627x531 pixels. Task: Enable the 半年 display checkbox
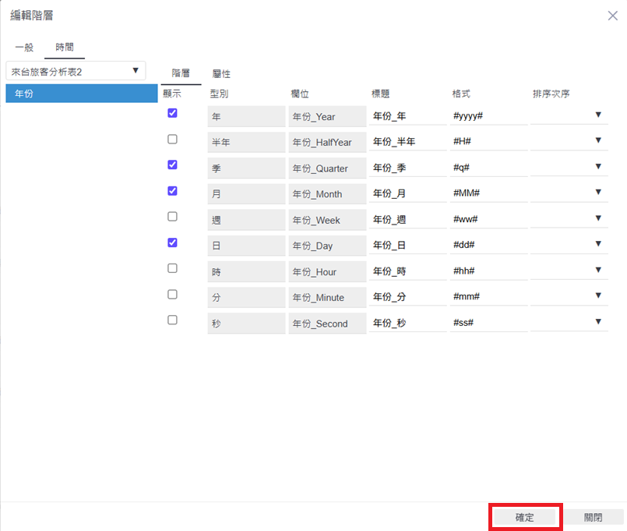click(172, 139)
